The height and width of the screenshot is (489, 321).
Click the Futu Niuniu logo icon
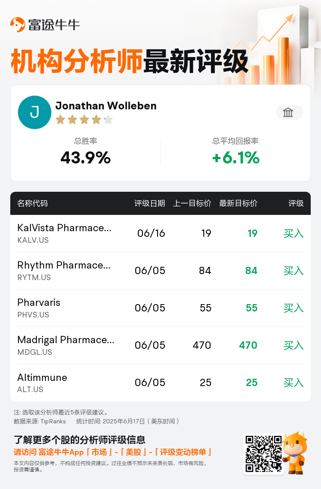coord(18,24)
